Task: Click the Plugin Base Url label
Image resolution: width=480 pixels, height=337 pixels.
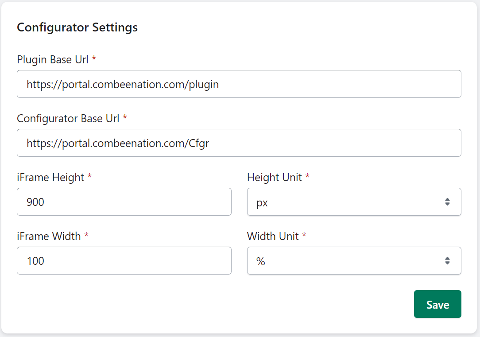Action: (53, 59)
